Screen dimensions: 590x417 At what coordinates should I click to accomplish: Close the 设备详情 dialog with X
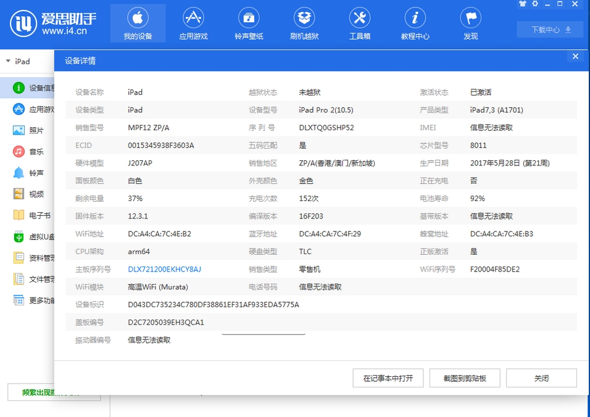(575, 56)
